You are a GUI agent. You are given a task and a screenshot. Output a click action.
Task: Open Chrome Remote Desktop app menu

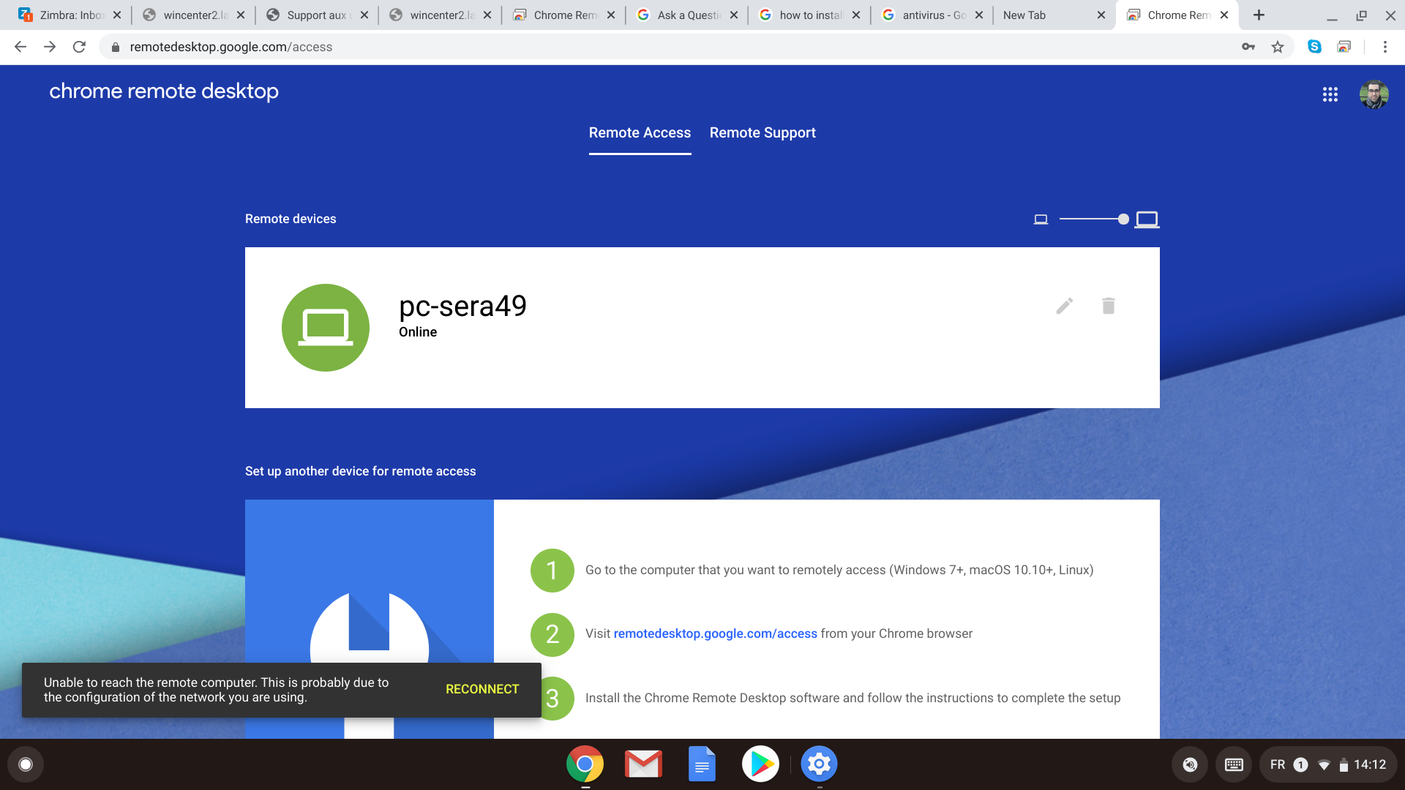click(1330, 94)
